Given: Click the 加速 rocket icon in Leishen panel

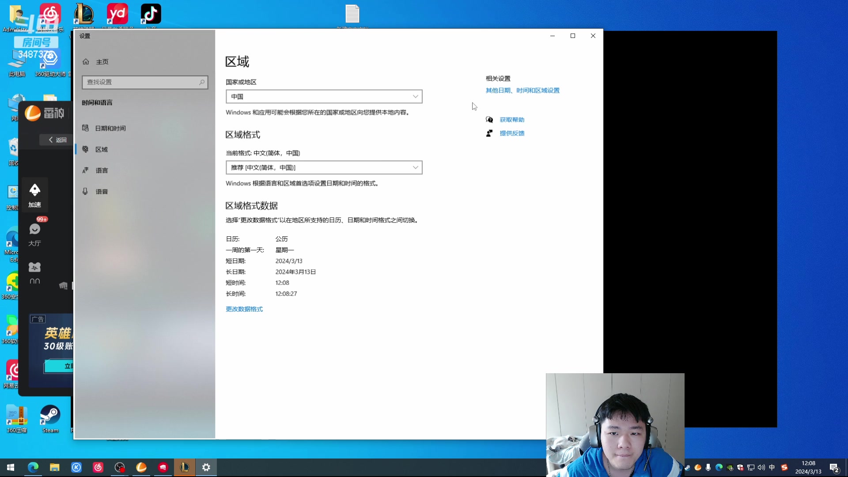Looking at the screenshot, I should 34,189.
